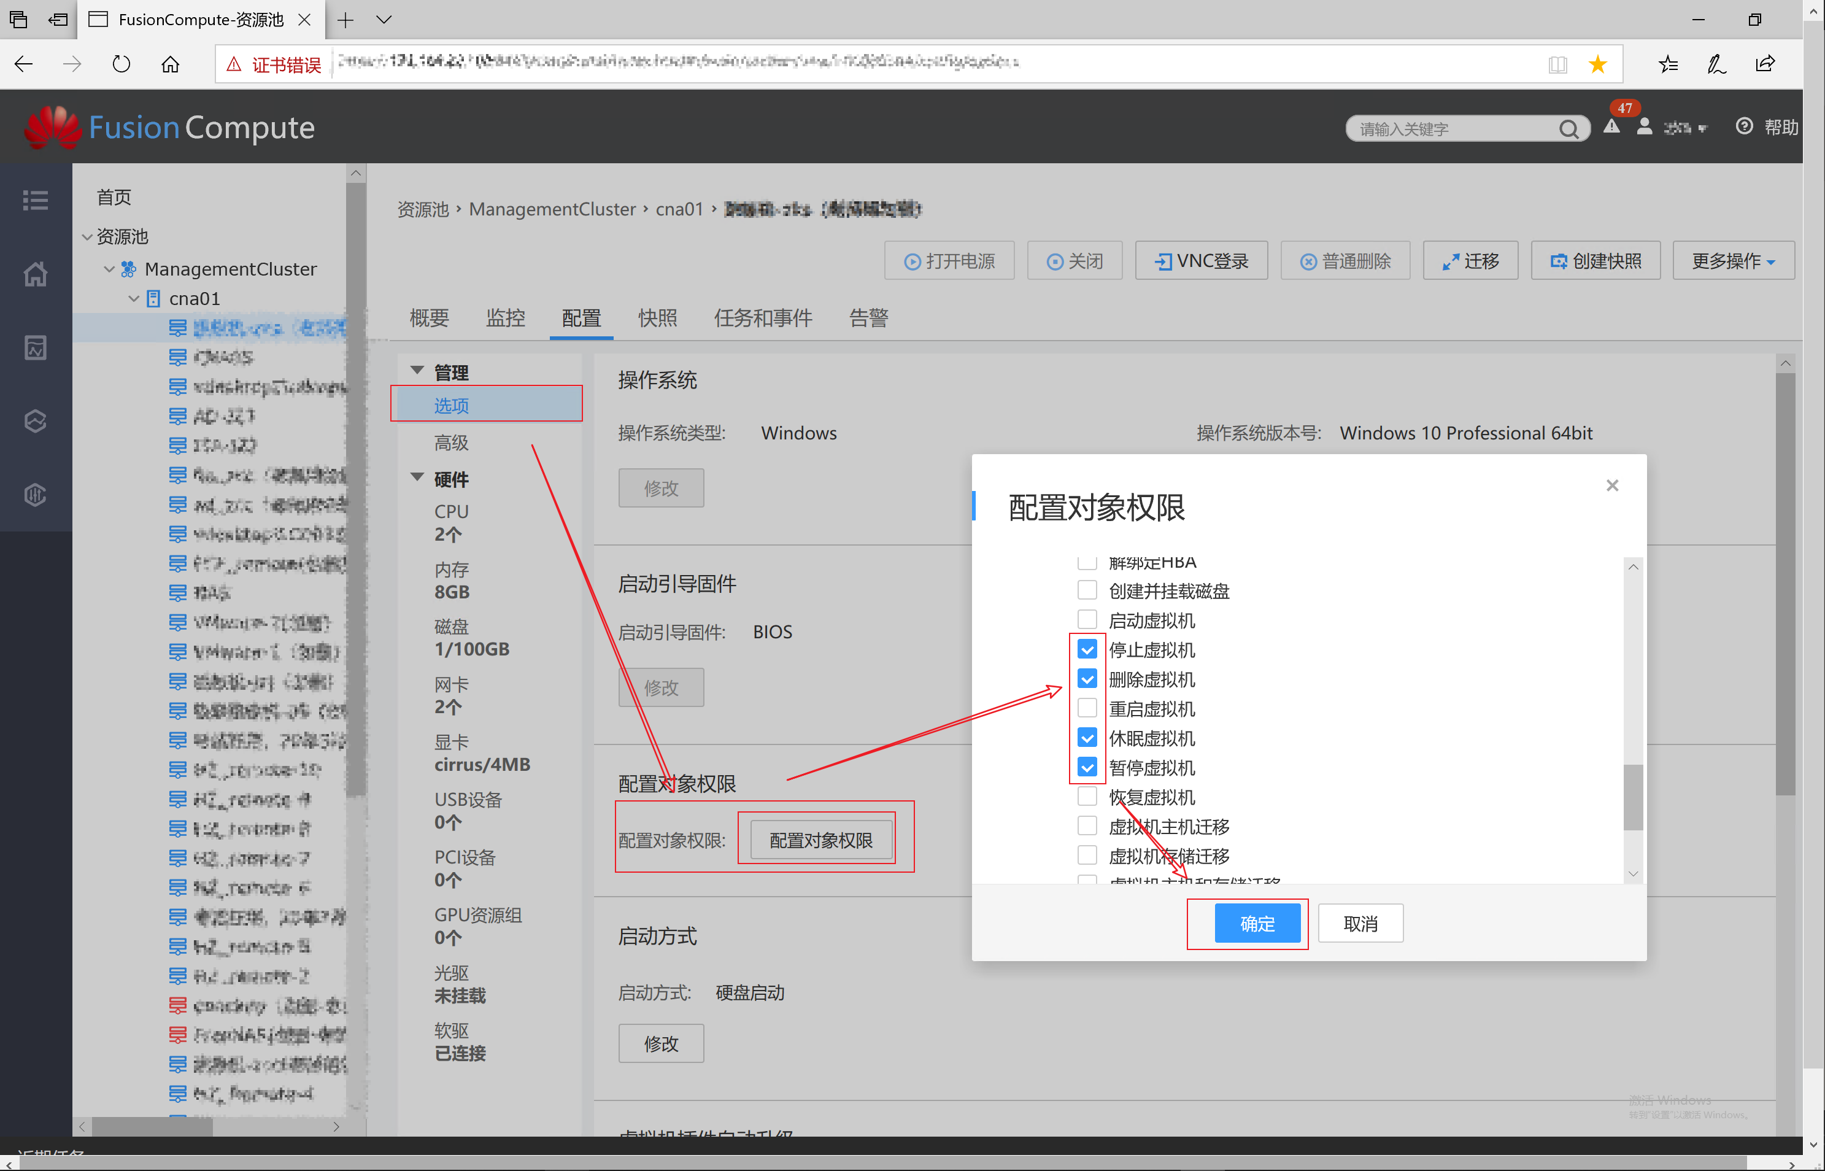The image size is (1825, 1171).
Task: Collapse the ManagementCluster tree node
Action: tap(109, 269)
